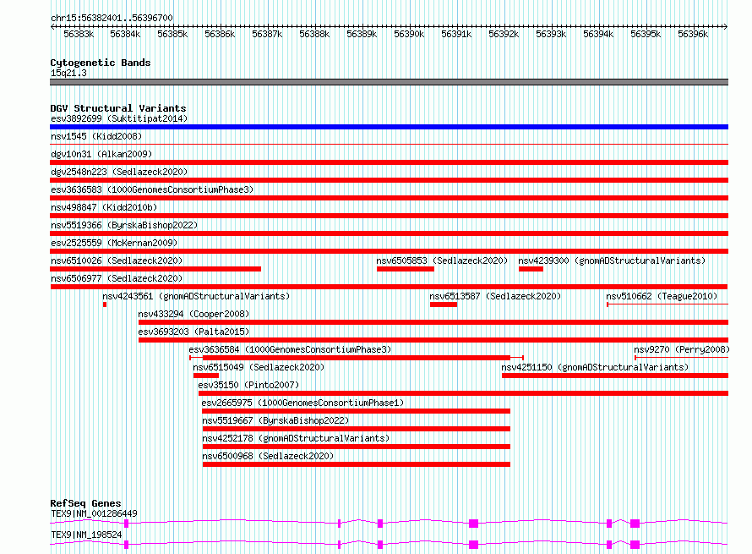Screen dimensions: 752x554
Task: Click the red bar under esv2665975
Action: click(357, 411)
